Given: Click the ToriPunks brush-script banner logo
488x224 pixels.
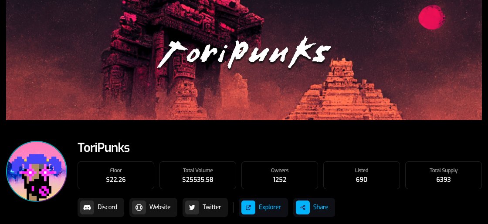Looking at the screenshot, I should click(x=244, y=53).
